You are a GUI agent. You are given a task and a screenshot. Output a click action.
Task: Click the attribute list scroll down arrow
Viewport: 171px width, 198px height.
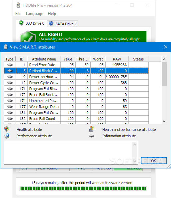click(164, 121)
